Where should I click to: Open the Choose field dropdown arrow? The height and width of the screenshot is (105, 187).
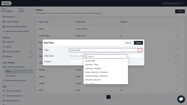140,50
